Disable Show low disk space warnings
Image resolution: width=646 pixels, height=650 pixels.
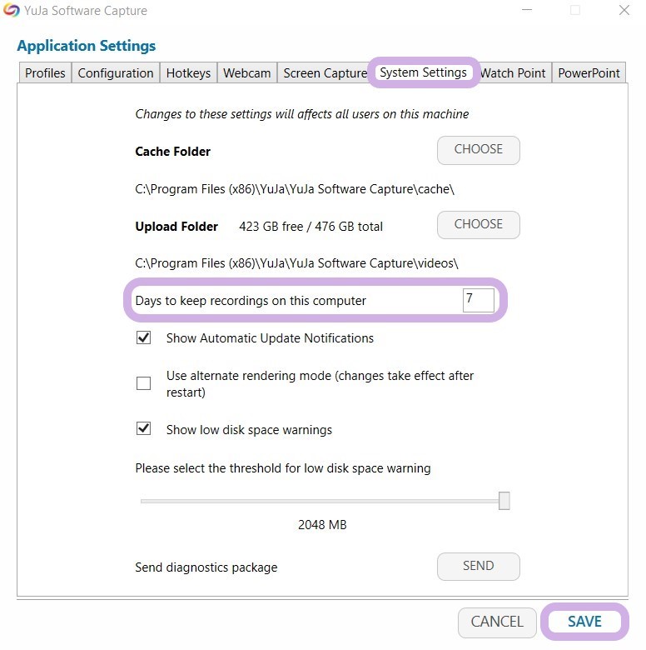click(x=144, y=429)
